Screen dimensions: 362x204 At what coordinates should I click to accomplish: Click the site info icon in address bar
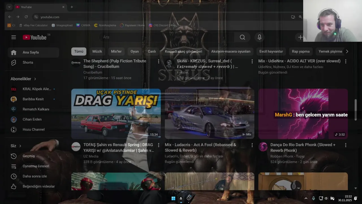[36, 17]
